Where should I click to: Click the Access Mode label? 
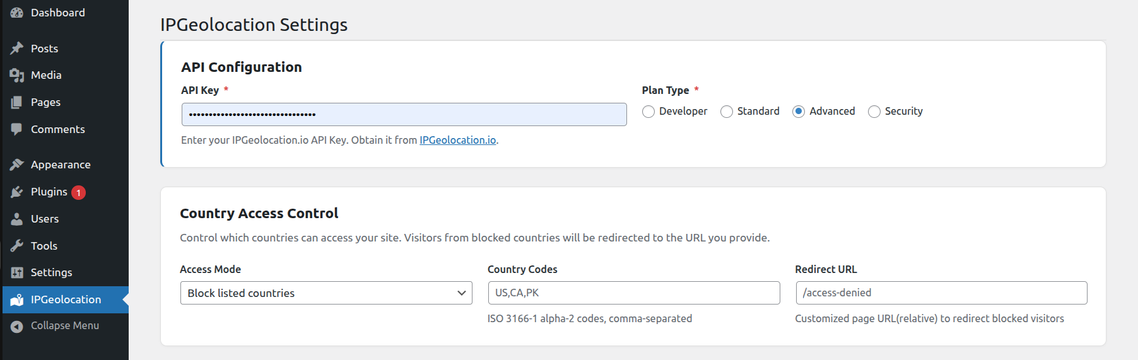click(x=211, y=269)
